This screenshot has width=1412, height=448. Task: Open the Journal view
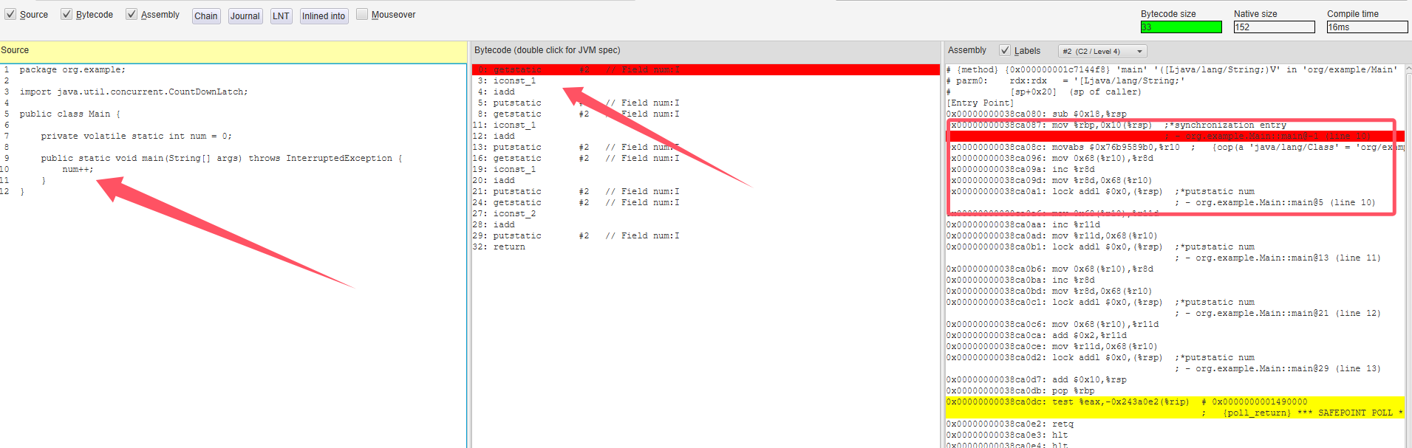tap(245, 16)
